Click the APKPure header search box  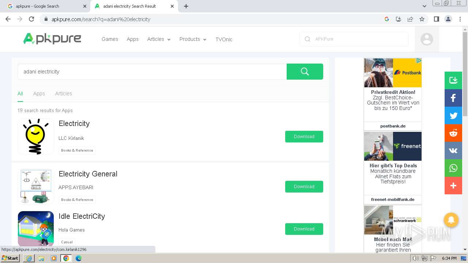(354, 39)
